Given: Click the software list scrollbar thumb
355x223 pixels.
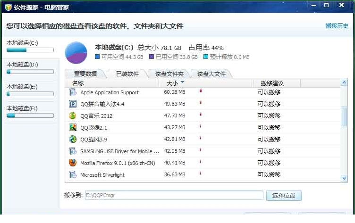Looking at the screenshot, I should [x=344, y=117].
